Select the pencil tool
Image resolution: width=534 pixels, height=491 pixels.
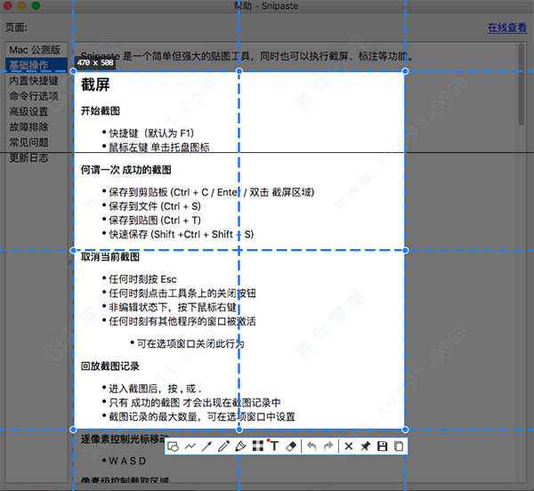(x=223, y=446)
